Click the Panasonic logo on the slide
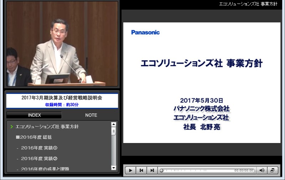This screenshot has height=180, width=285. [145, 32]
